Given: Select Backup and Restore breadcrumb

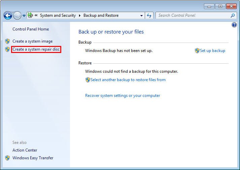Looking at the screenshot, I should 101,15.
